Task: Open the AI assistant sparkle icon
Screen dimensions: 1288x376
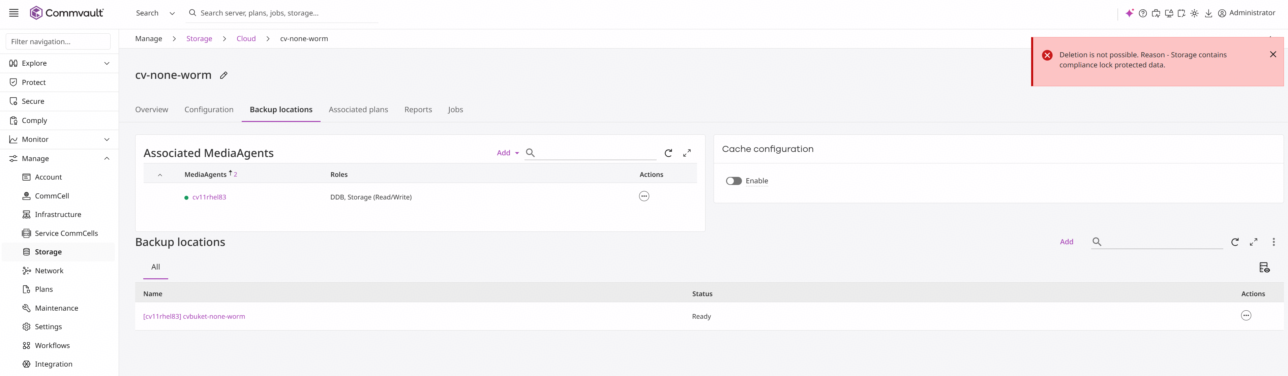Action: (1129, 13)
